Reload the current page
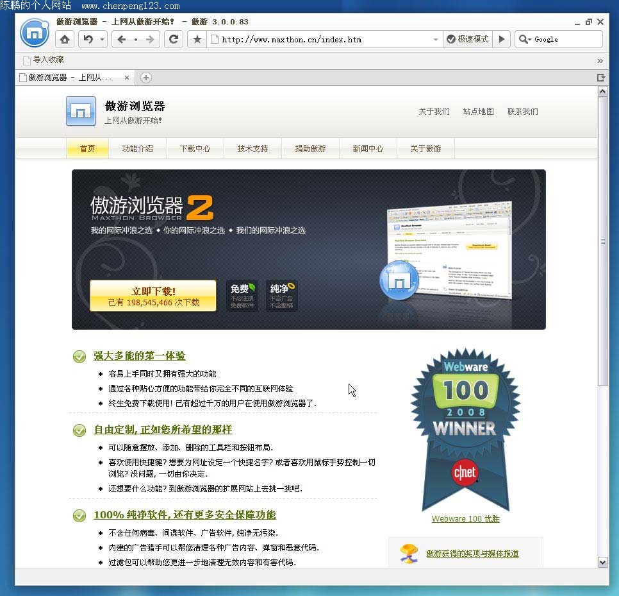 pyautogui.click(x=173, y=39)
